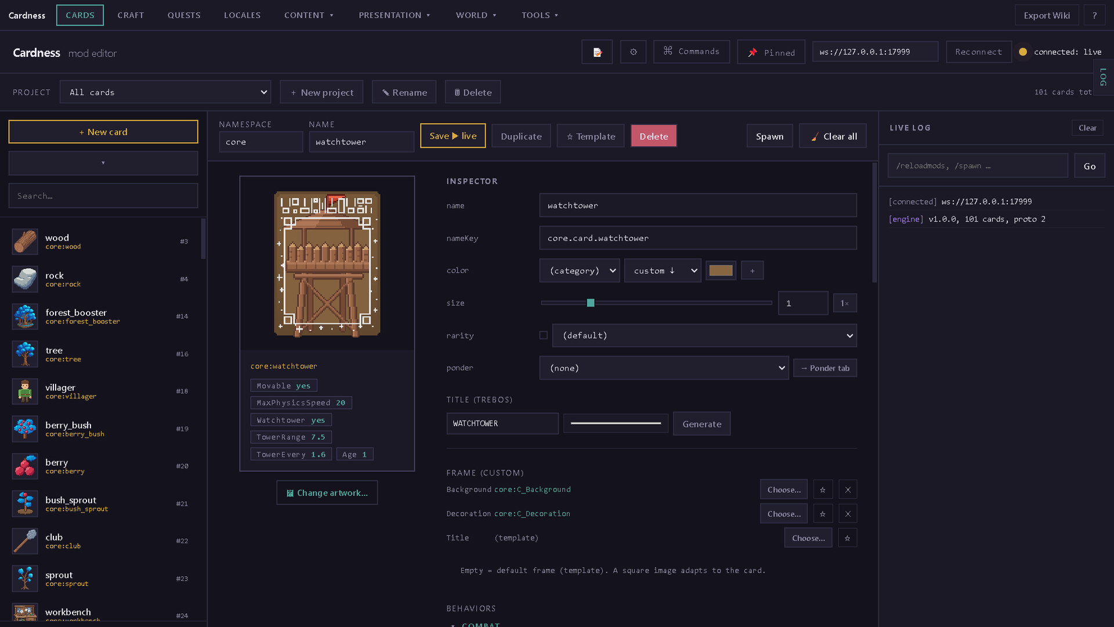Viewport: 1114px width, 627px height.
Task: Select the berry_bush card icon
Action: point(25,429)
